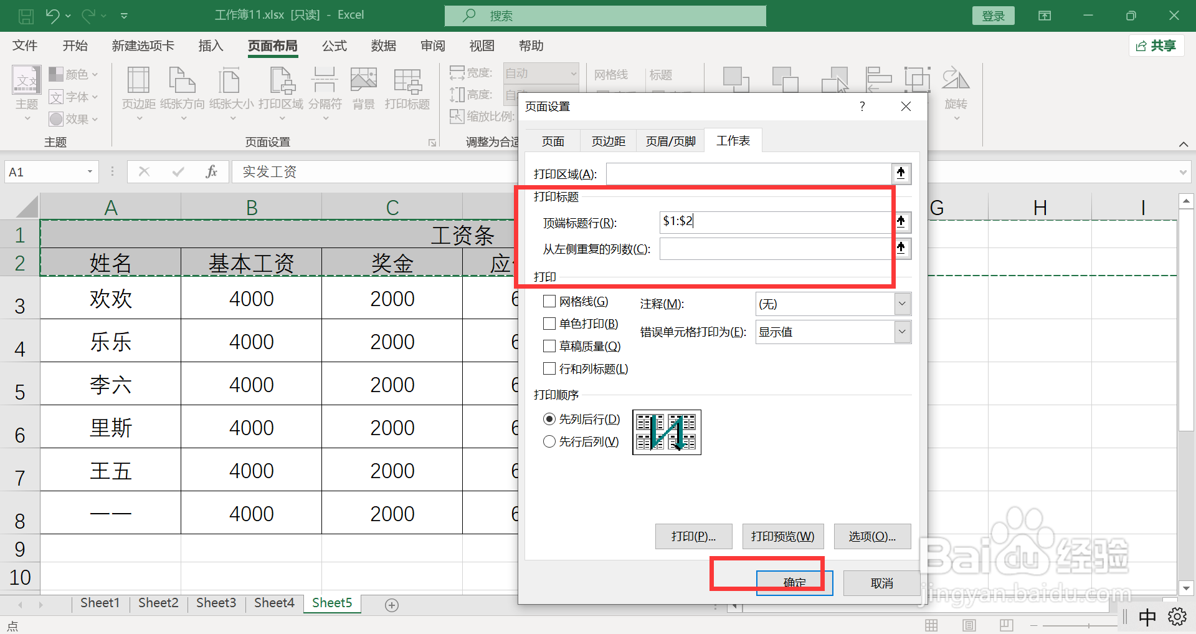Open the Comments (注释) dropdown
Screen dimensions: 1196x634
pos(902,304)
